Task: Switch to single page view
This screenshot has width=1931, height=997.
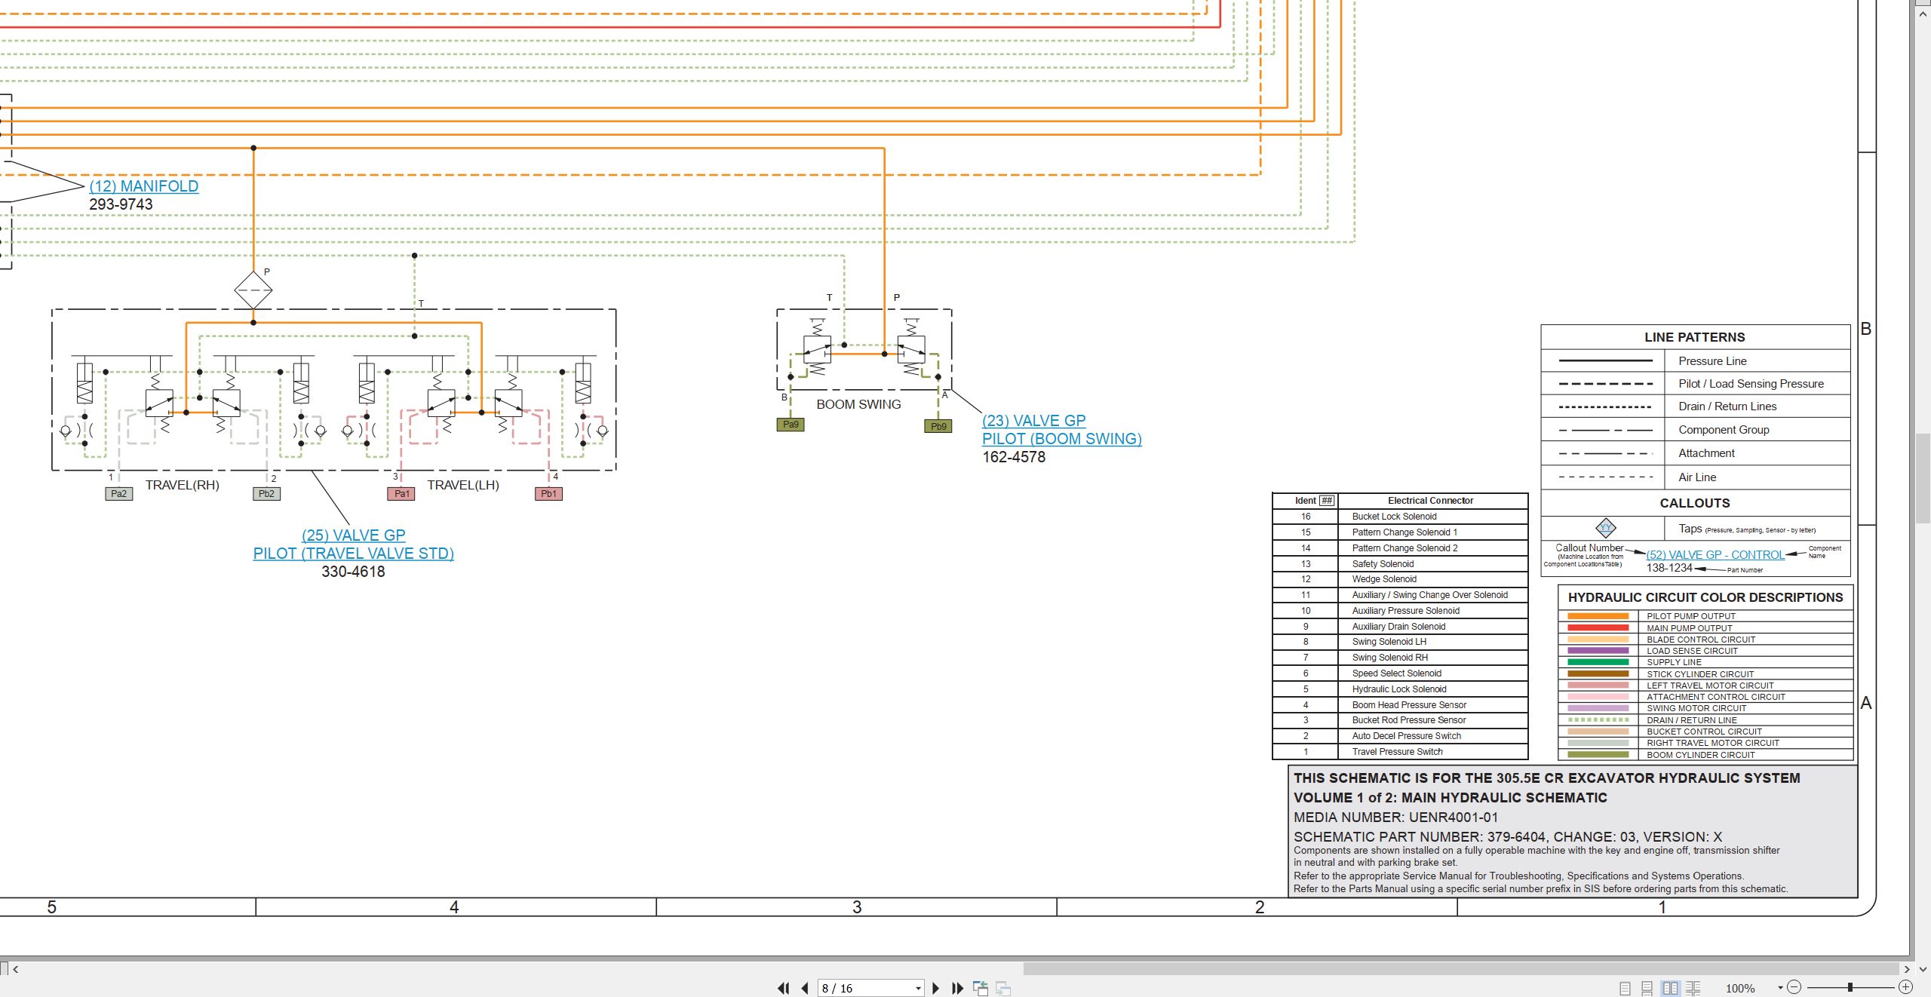Action: pos(1625,988)
